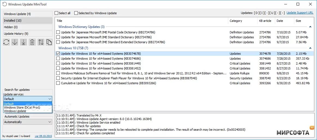Sort by the Category column header
Screen dimensions: 317x140
click(243, 21)
